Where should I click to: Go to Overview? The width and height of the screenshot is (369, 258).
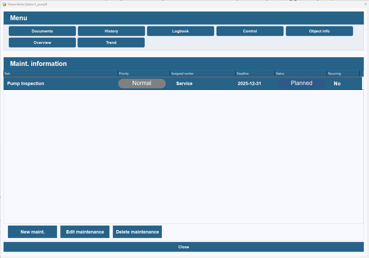tap(42, 43)
